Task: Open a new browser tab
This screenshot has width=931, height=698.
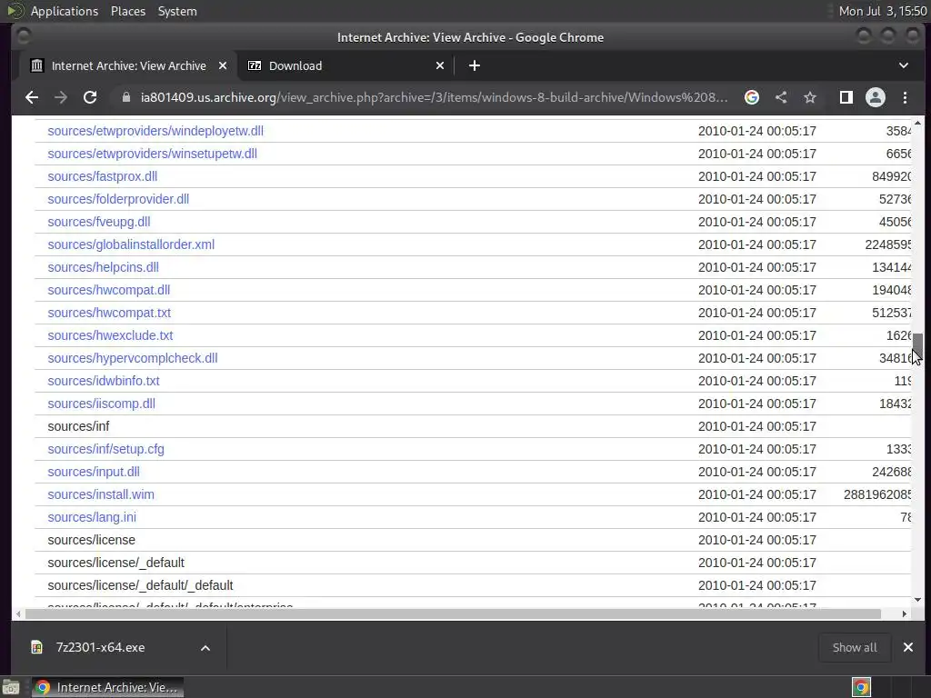Action: point(474,65)
